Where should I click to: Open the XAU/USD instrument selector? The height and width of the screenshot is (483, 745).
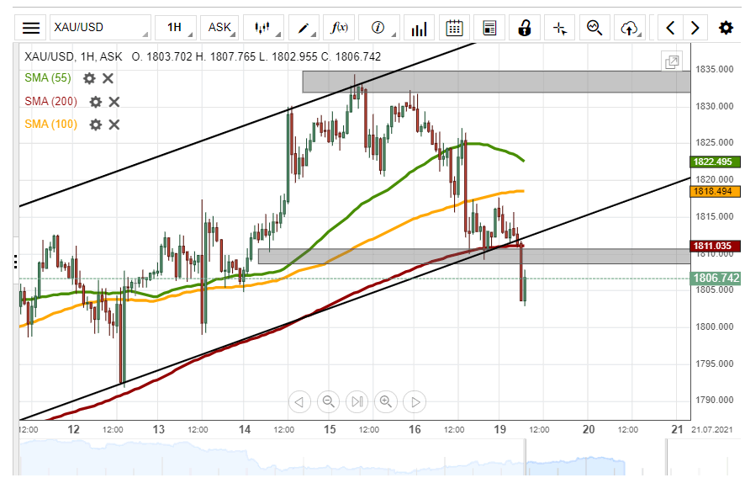pyautogui.click(x=100, y=28)
